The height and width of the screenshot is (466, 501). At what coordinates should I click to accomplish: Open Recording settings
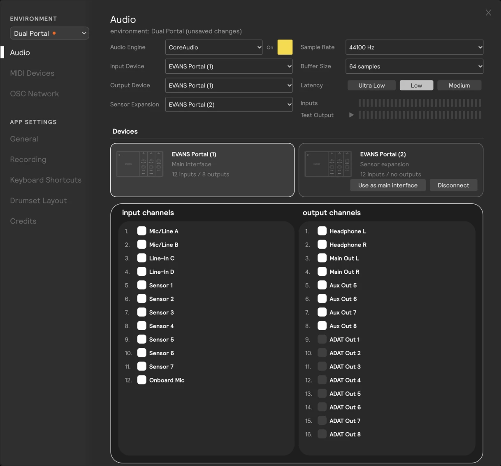click(x=28, y=160)
